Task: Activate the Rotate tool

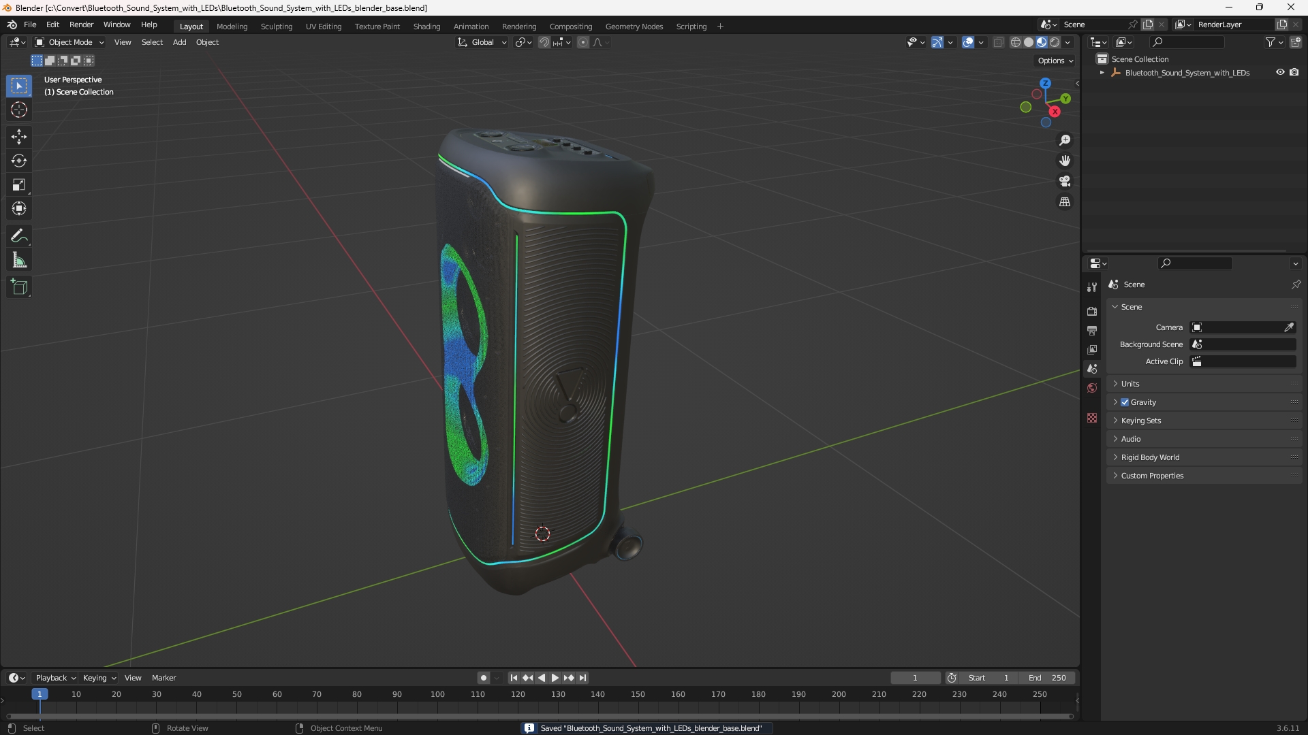Action: (19, 161)
